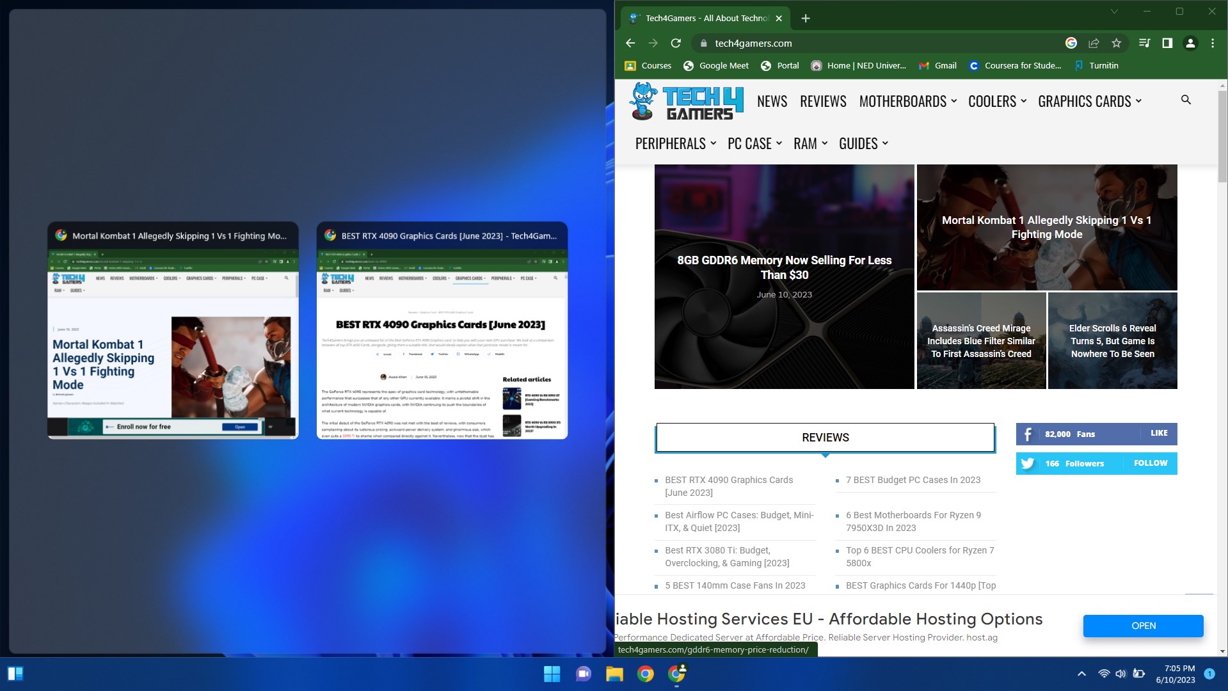Open the Gmail bookmark
Viewport: 1228px width, 691px height.
[x=937, y=65]
